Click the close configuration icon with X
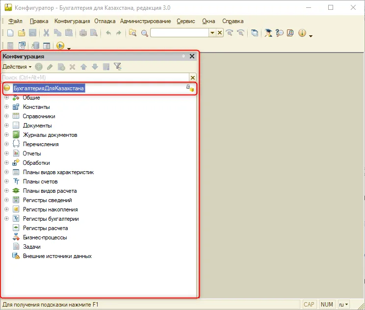The image size is (365, 310). tap(22, 46)
